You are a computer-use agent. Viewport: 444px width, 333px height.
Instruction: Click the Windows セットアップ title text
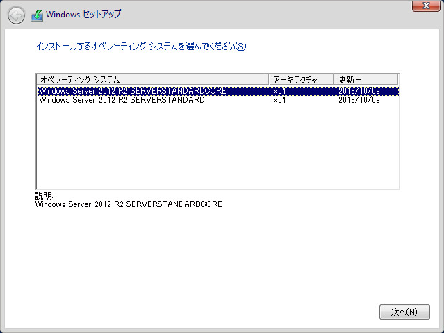coord(83,14)
